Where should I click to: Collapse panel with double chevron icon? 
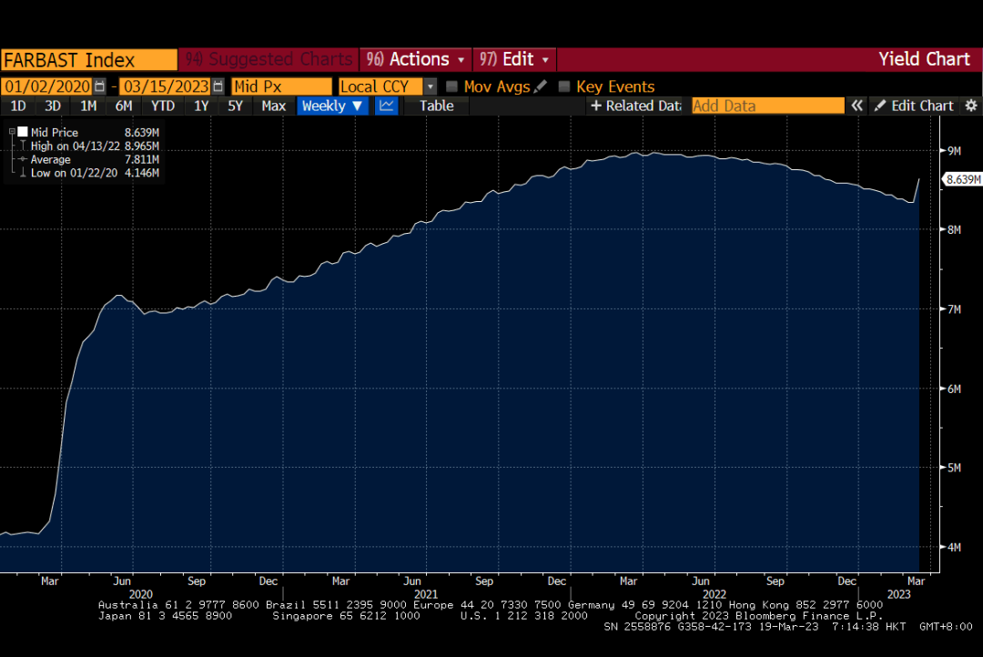point(856,106)
